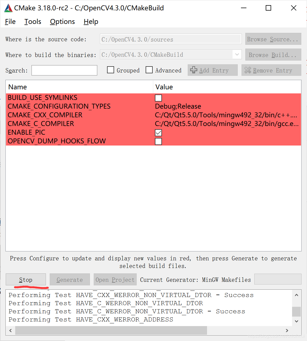Click the Open Project button

click(115, 279)
